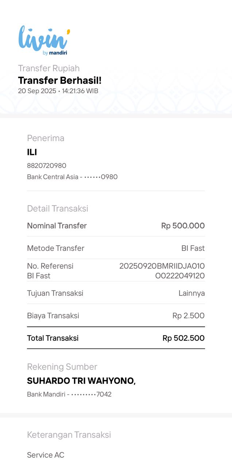232x468 pixels.
Task: Click the BI Fast reference number value
Action: tap(162, 271)
